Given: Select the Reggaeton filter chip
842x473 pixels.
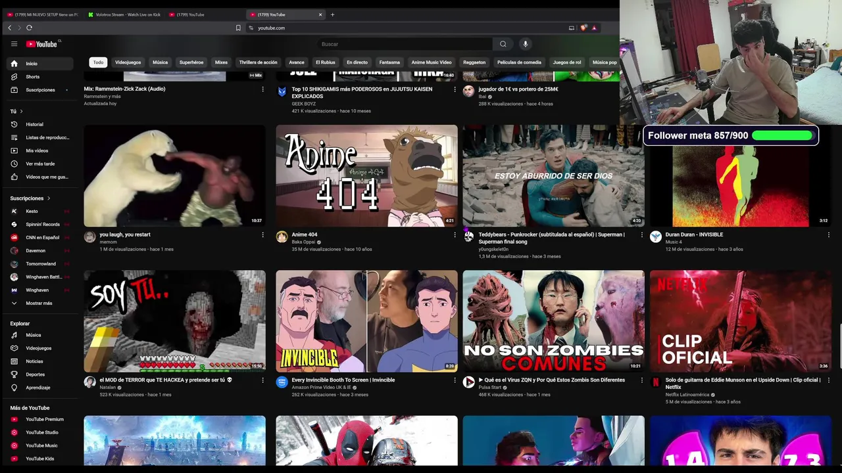Looking at the screenshot, I should (474, 62).
